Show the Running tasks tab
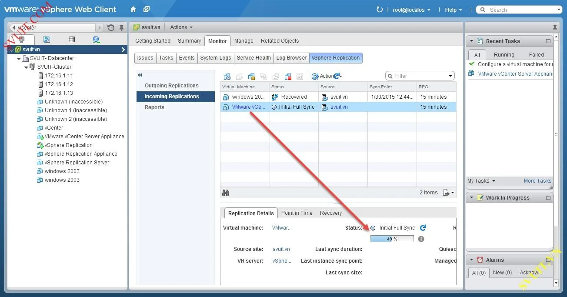 click(504, 55)
